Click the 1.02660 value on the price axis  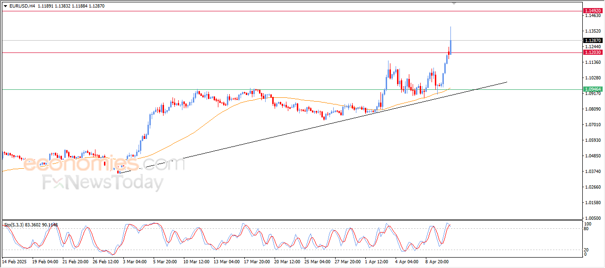pos(593,187)
